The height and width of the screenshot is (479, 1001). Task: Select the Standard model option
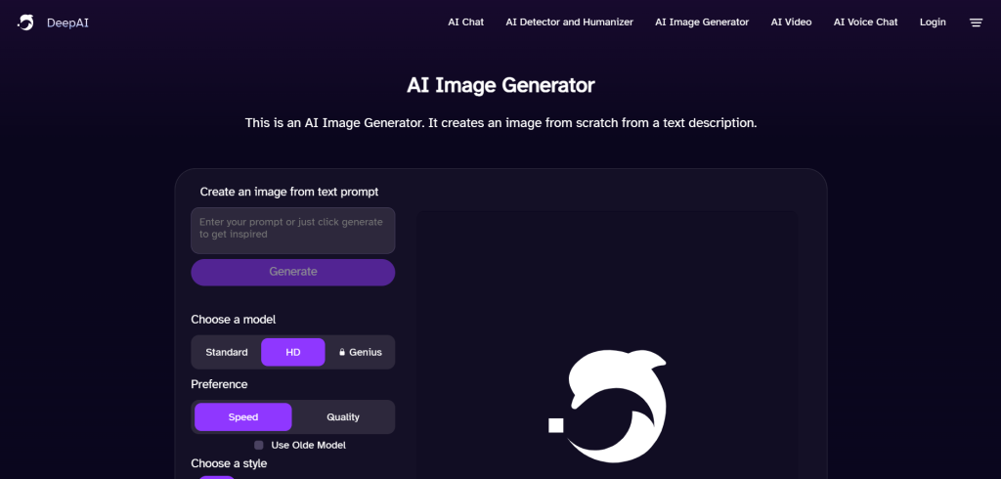coord(227,352)
